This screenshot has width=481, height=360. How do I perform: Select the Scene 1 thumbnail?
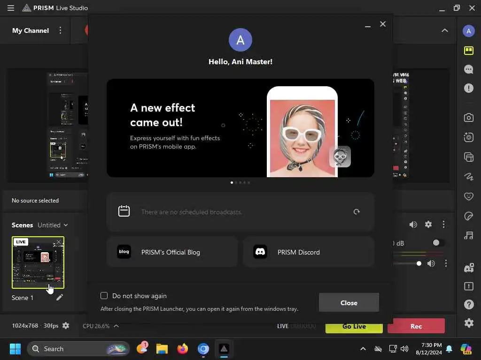pyautogui.click(x=38, y=262)
